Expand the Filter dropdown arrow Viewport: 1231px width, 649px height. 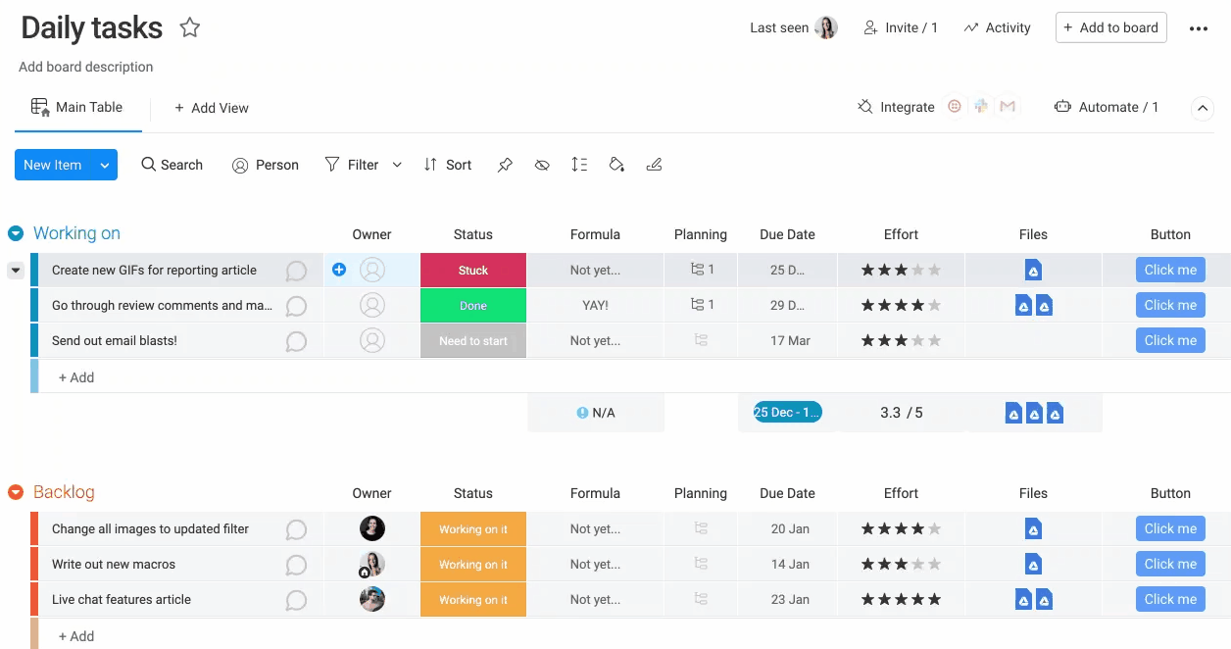pyautogui.click(x=397, y=165)
